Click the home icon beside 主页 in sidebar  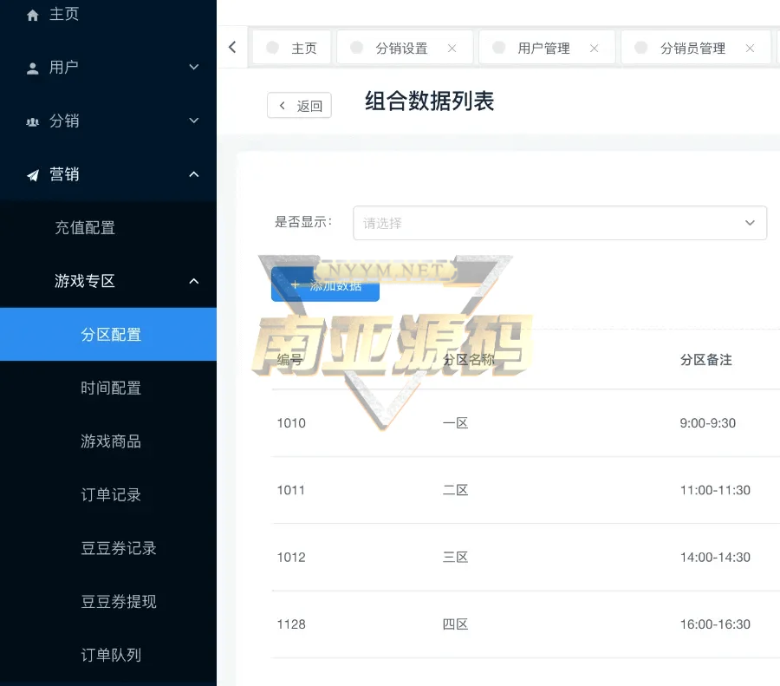tap(33, 15)
